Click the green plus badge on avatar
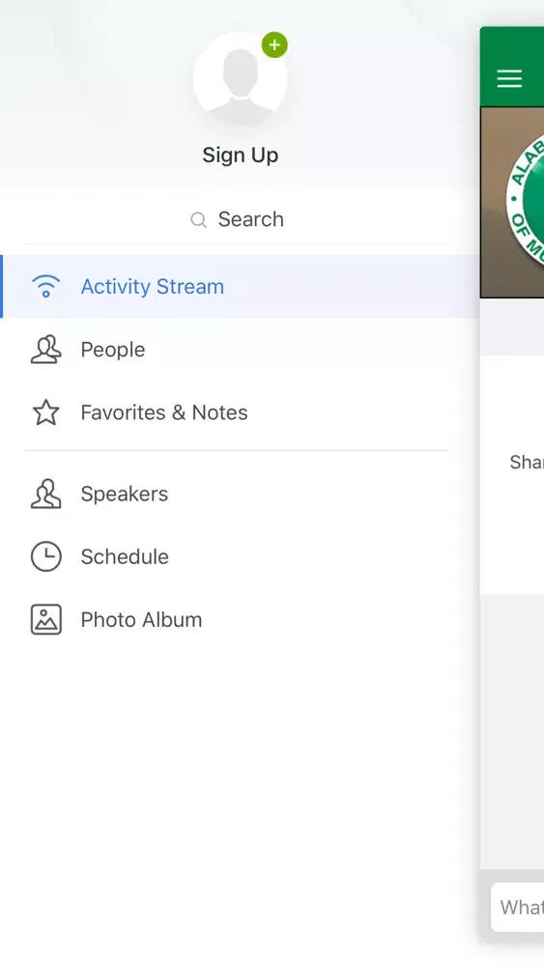Screen dimensions: 544x966 click(274, 45)
